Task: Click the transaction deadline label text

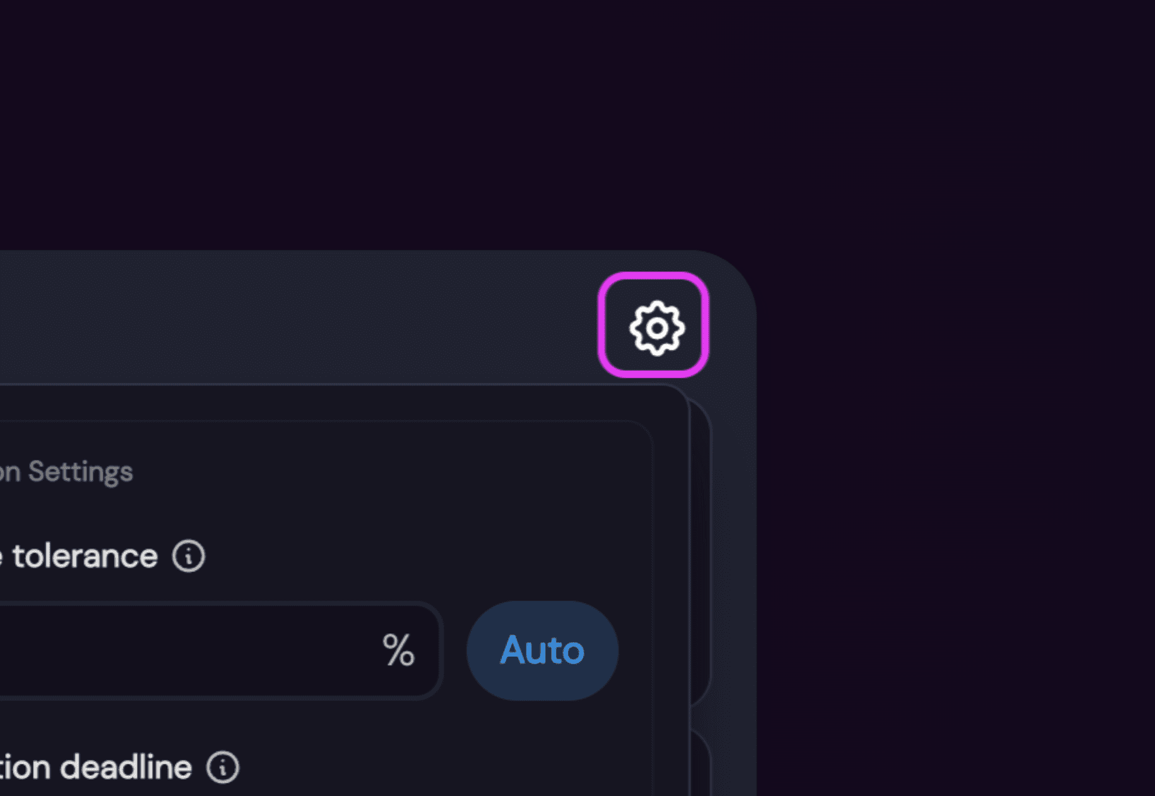Action: (x=96, y=767)
